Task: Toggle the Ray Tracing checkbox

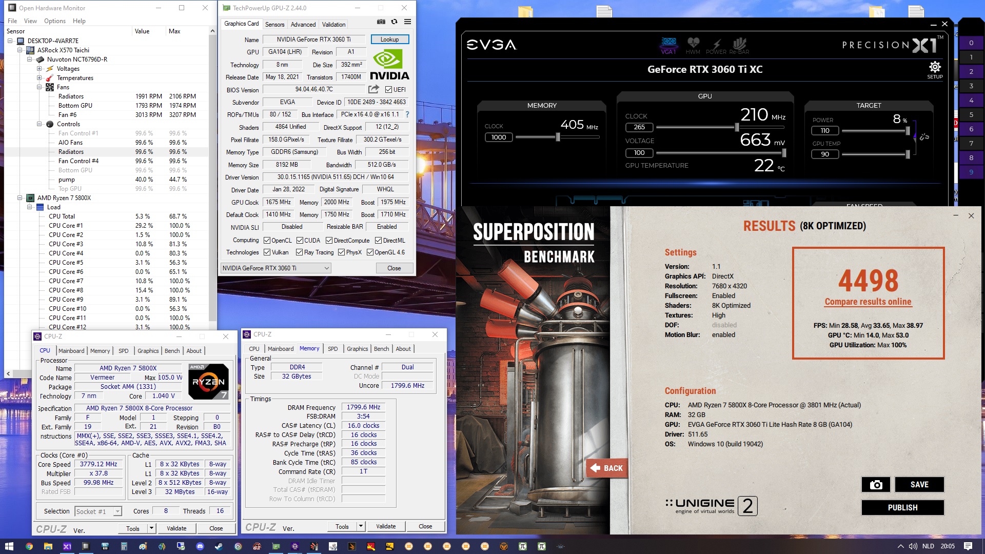Action: tap(299, 252)
